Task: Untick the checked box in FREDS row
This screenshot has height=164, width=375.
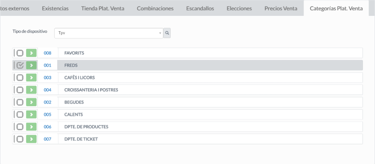Action: click(x=20, y=65)
